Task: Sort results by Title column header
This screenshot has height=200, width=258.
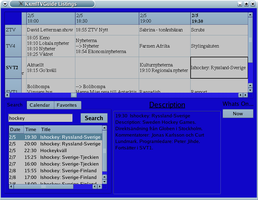Action: (x=71, y=130)
